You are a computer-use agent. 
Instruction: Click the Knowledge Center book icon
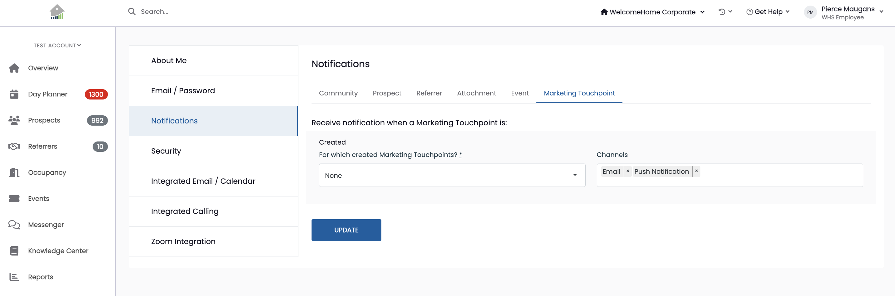tap(14, 251)
